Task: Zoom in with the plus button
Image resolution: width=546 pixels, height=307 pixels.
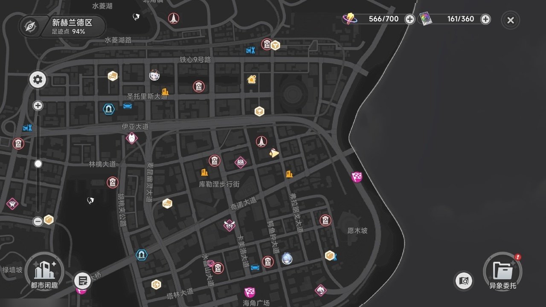Action: pyautogui.click(x=38, y=106)
